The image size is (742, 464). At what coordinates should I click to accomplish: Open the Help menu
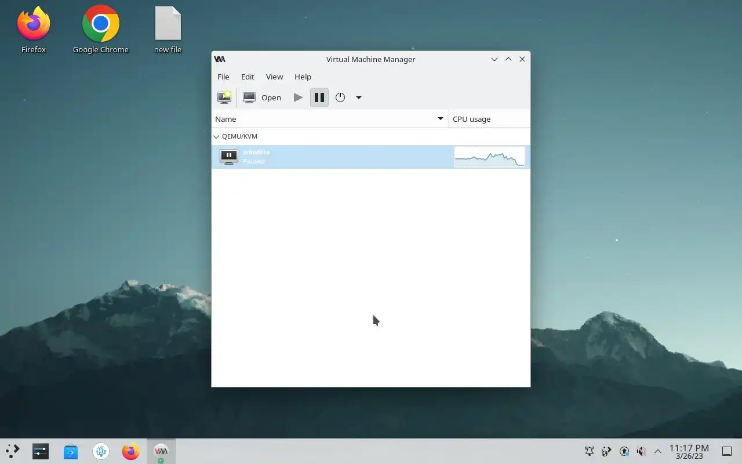[303, 77]
